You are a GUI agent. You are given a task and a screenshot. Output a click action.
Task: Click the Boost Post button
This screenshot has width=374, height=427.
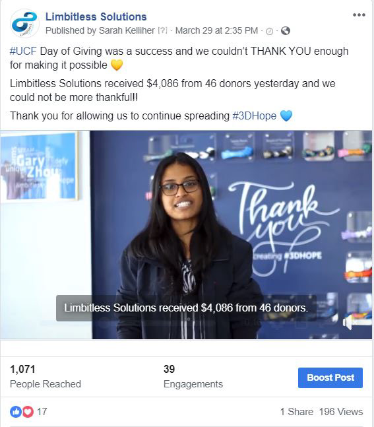[x=330, y=378]
